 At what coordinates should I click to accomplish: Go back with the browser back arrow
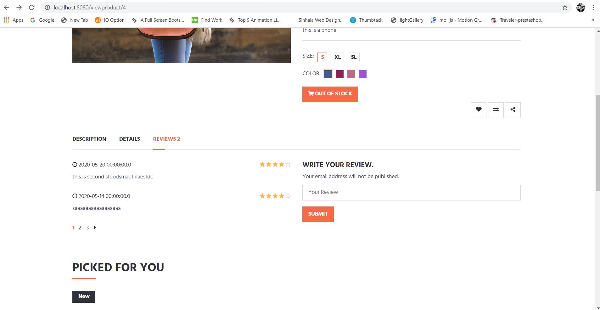point(7,8)
